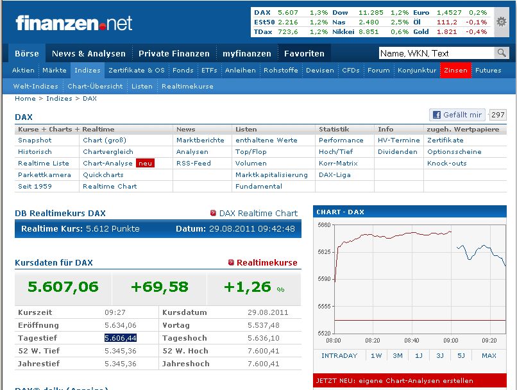Open the Realtime Liste link
Screen dimensions: 517x390
click(44, 163)
